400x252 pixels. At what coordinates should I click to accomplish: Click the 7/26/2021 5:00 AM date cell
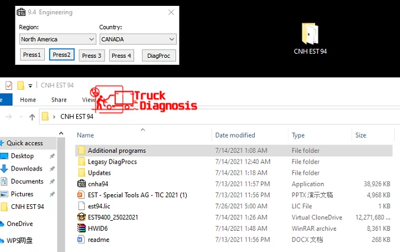[241, 206]
